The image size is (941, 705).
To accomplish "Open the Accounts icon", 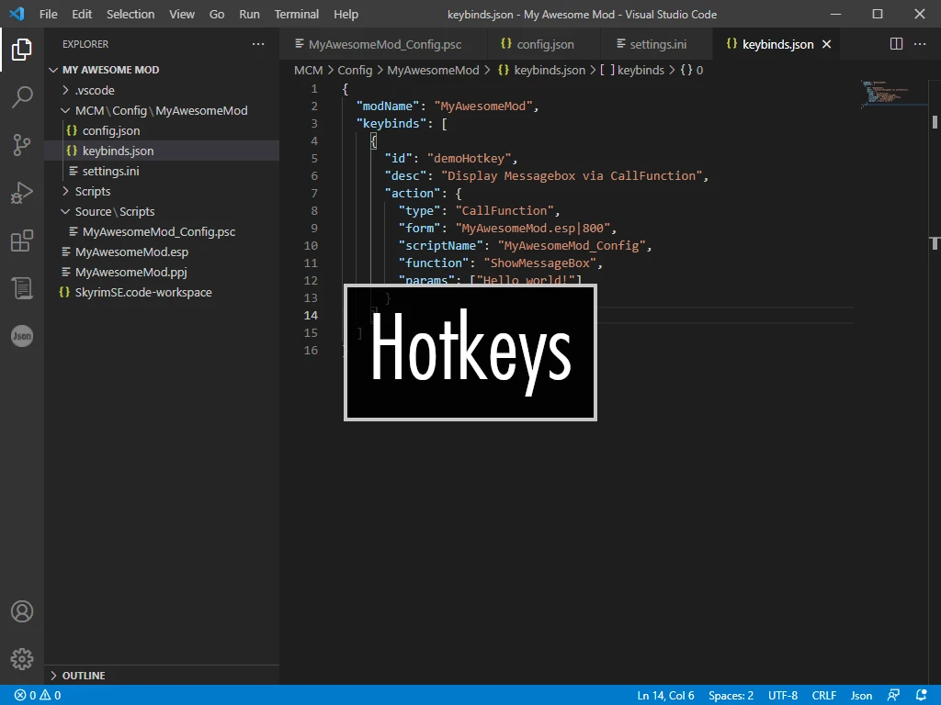I will coord(22,611).
